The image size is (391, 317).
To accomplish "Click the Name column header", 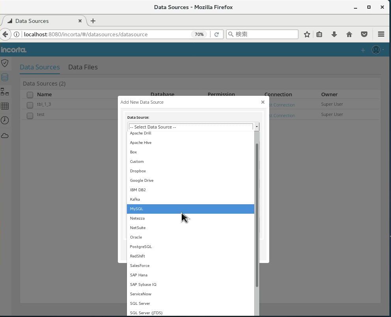I will (45, 95).
